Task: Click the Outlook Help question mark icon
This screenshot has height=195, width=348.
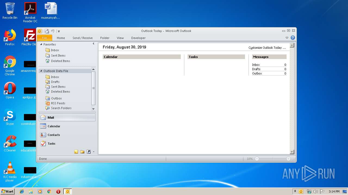Action: (293, 38)
